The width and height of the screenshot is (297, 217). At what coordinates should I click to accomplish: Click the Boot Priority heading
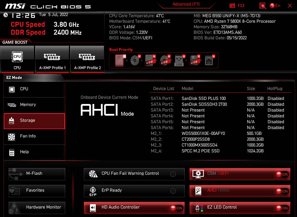[121, 50]
